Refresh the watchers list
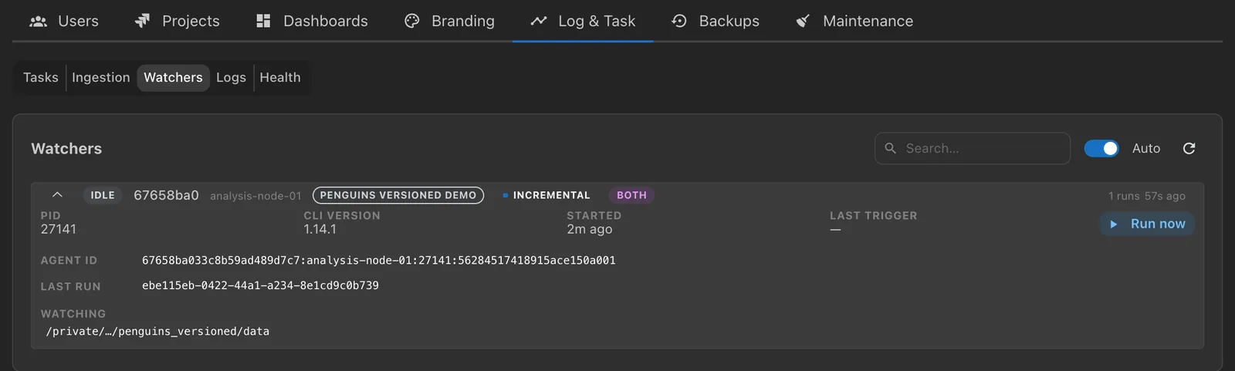 [1189, 148]
